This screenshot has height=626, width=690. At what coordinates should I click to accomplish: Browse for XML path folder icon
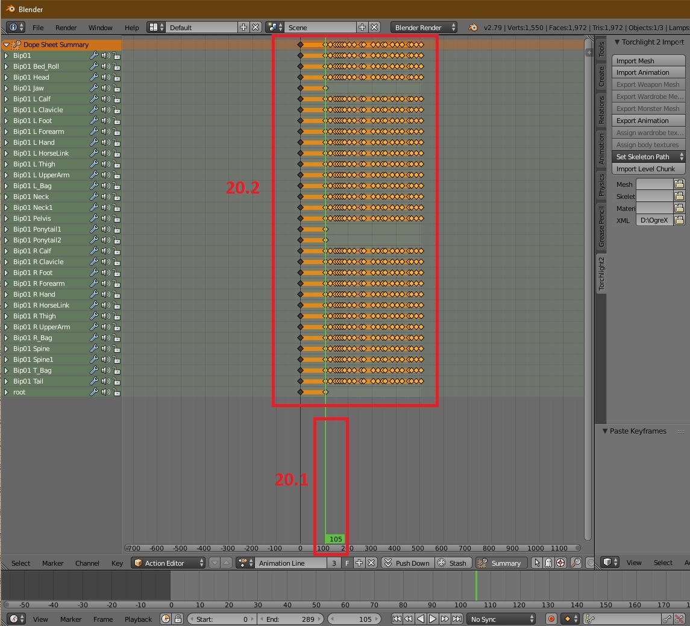tap(679, 220)
